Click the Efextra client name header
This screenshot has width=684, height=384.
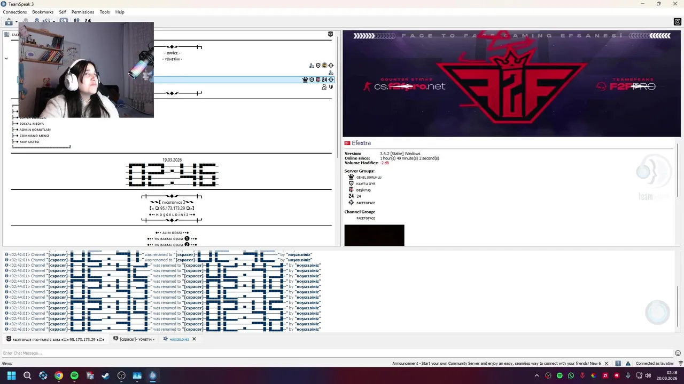coord(361,143)
